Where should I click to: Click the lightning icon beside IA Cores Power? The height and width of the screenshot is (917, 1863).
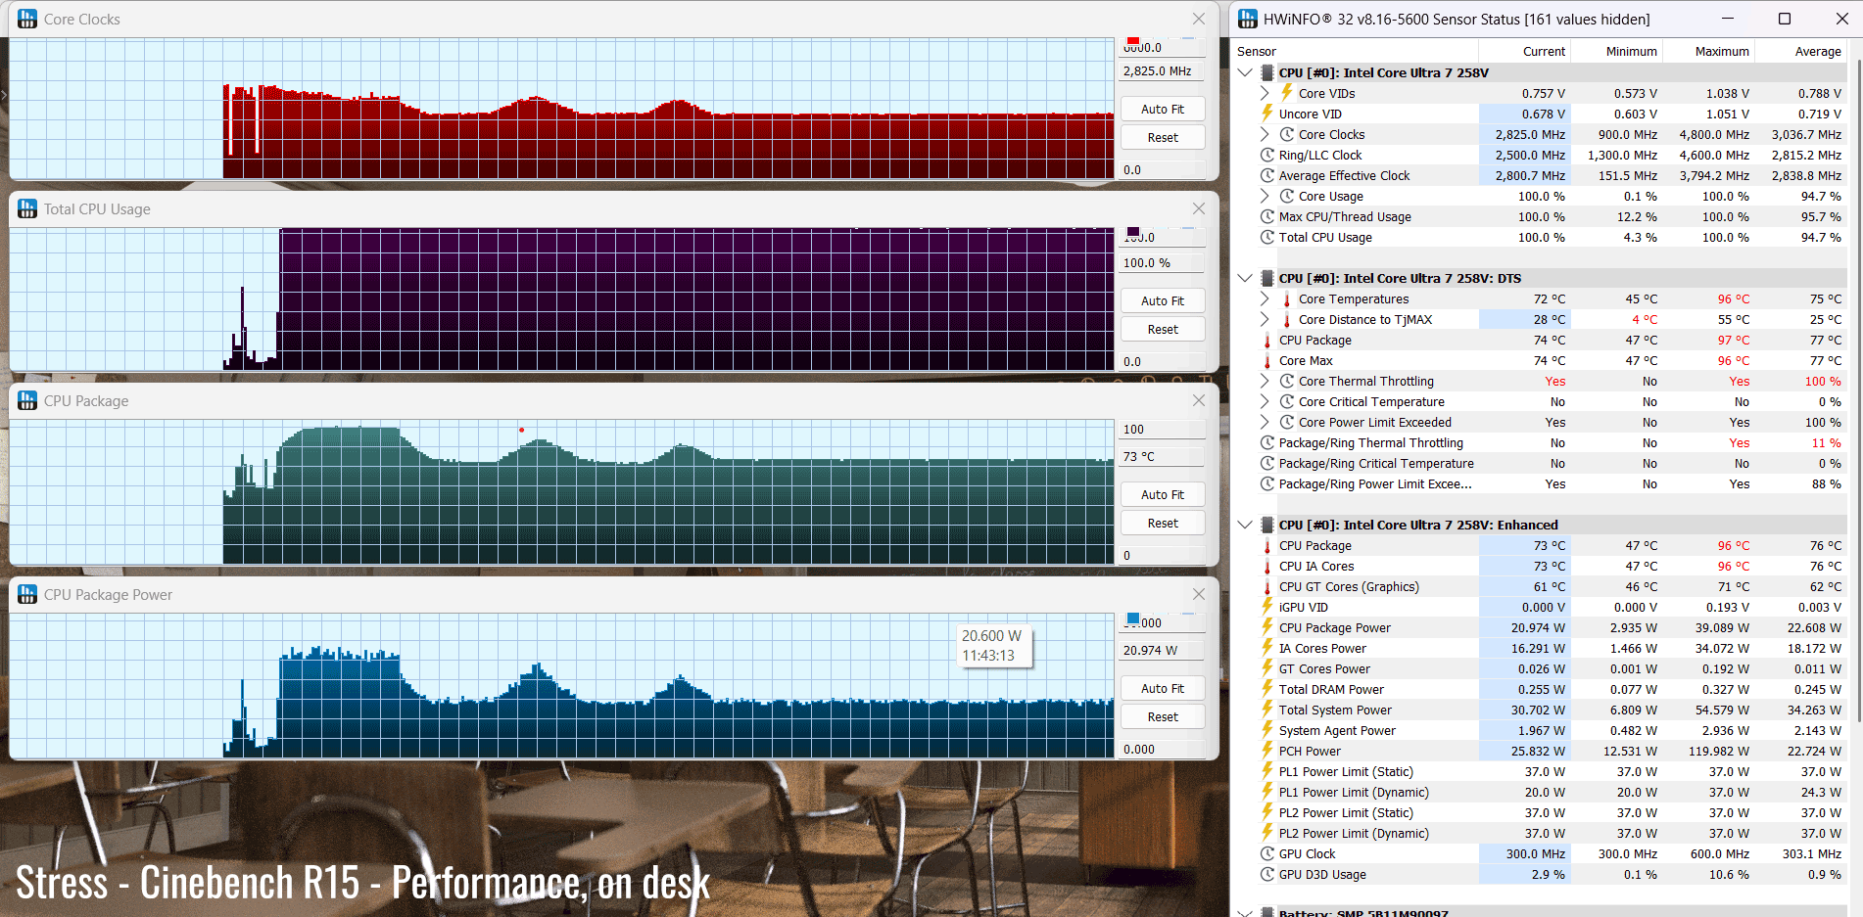click(x=1267, y=648)
